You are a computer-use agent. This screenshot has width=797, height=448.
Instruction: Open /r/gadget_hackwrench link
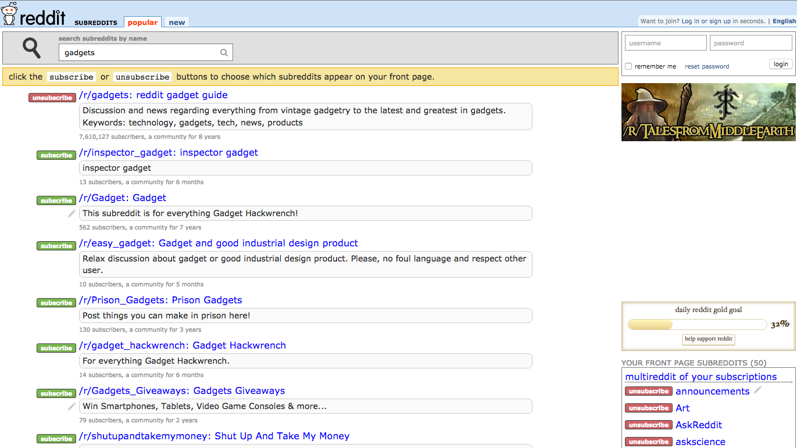coord(183,345)
